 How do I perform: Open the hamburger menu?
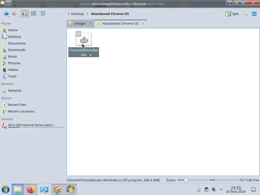click(x=254, y=14)
